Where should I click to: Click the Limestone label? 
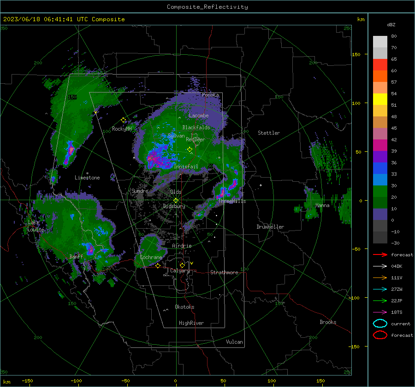[x=87, y=178]
